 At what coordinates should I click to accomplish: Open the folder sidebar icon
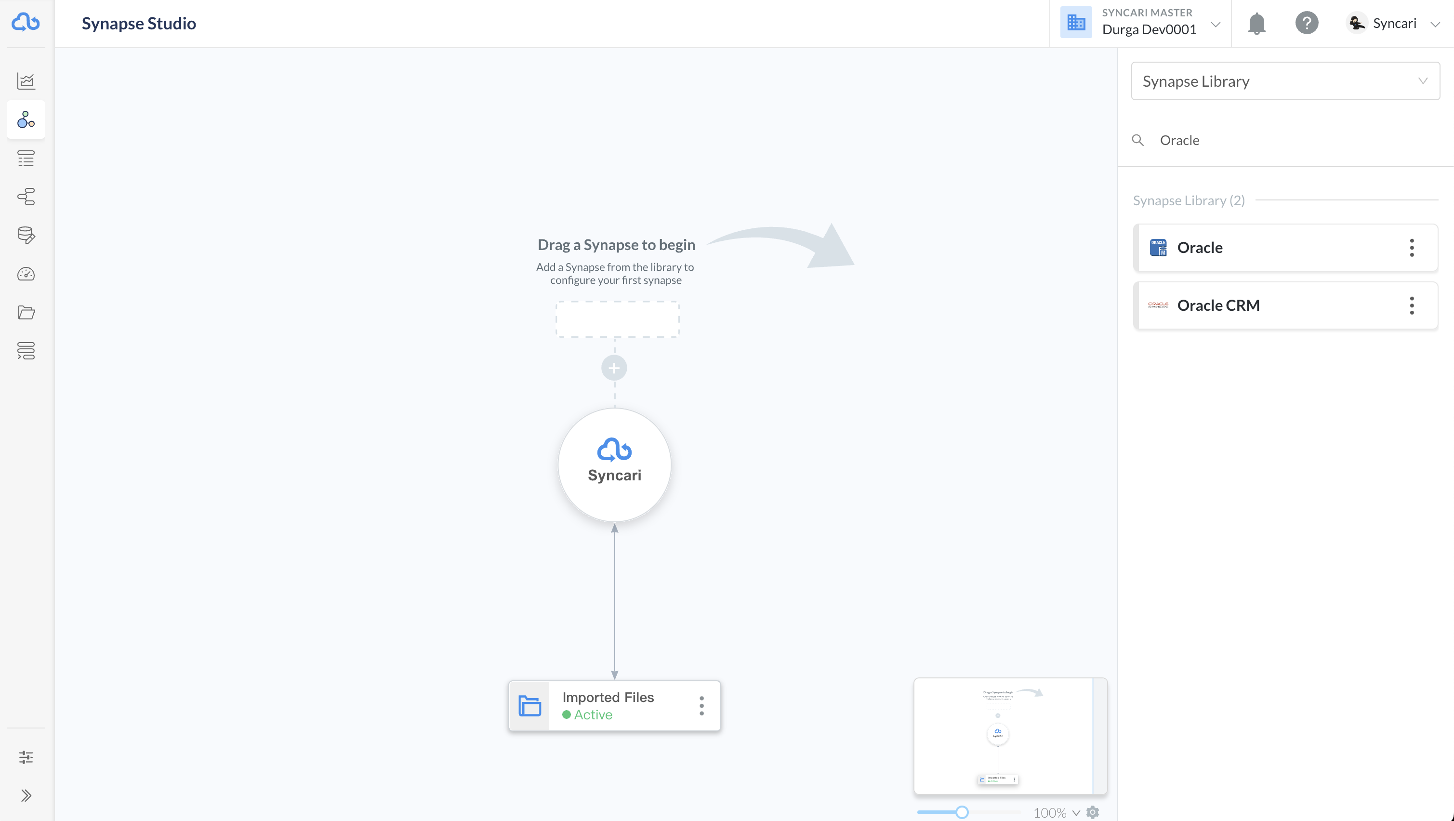pos(26,312)
